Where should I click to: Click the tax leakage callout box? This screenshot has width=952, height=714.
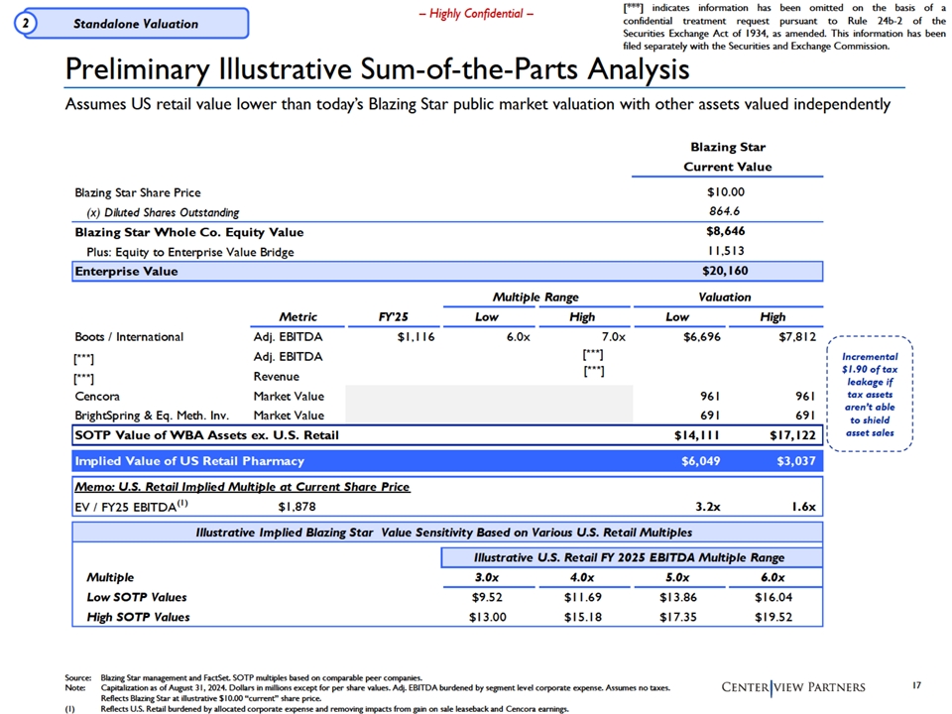pyautogui.click(x=870, y=394)
